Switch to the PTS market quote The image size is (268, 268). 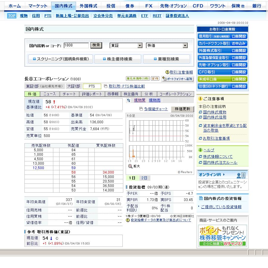92,86
